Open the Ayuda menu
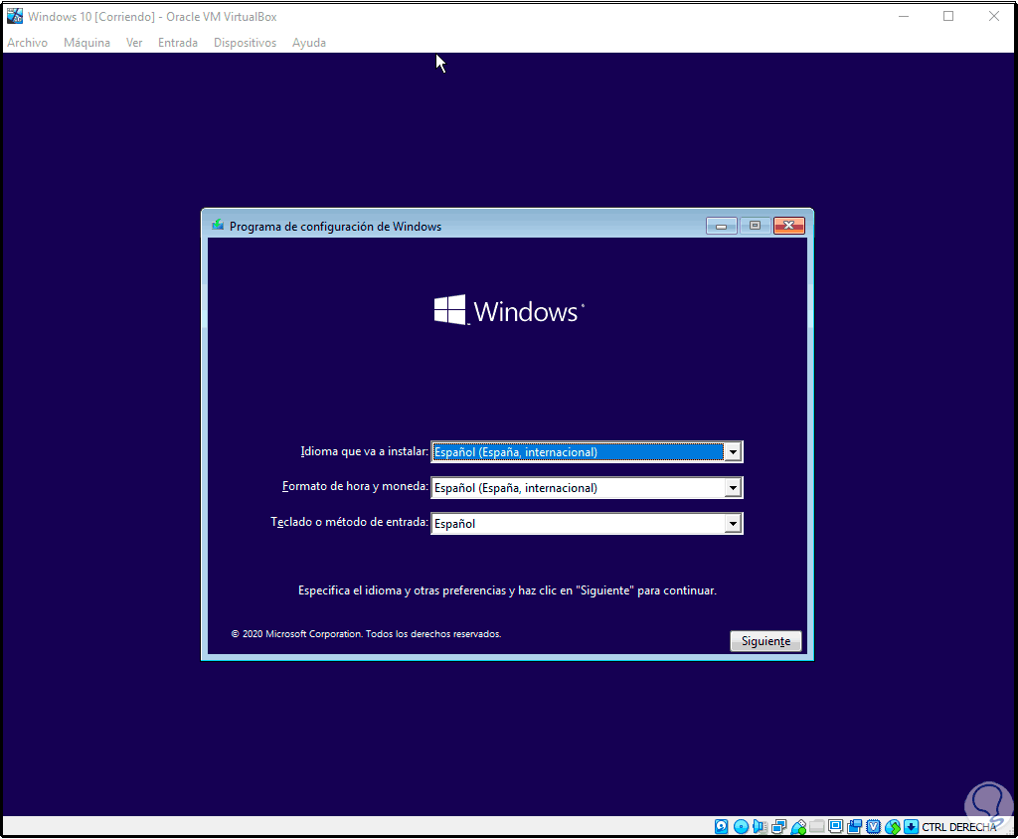This screenshot has height=839, width=1018. (309, 42)
